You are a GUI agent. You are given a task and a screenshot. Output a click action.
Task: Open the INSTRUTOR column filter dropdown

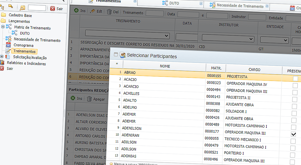click(x=251, y=39)
